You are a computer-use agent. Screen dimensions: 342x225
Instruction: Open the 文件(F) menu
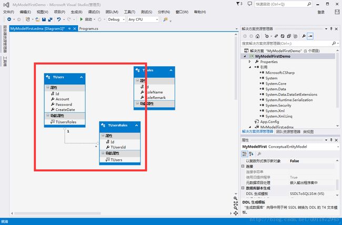point(8,12)
